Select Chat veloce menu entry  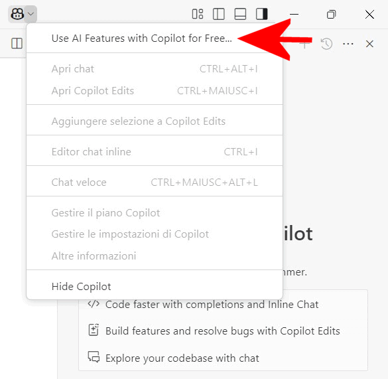pyautogui.click(x=155, y=183)
